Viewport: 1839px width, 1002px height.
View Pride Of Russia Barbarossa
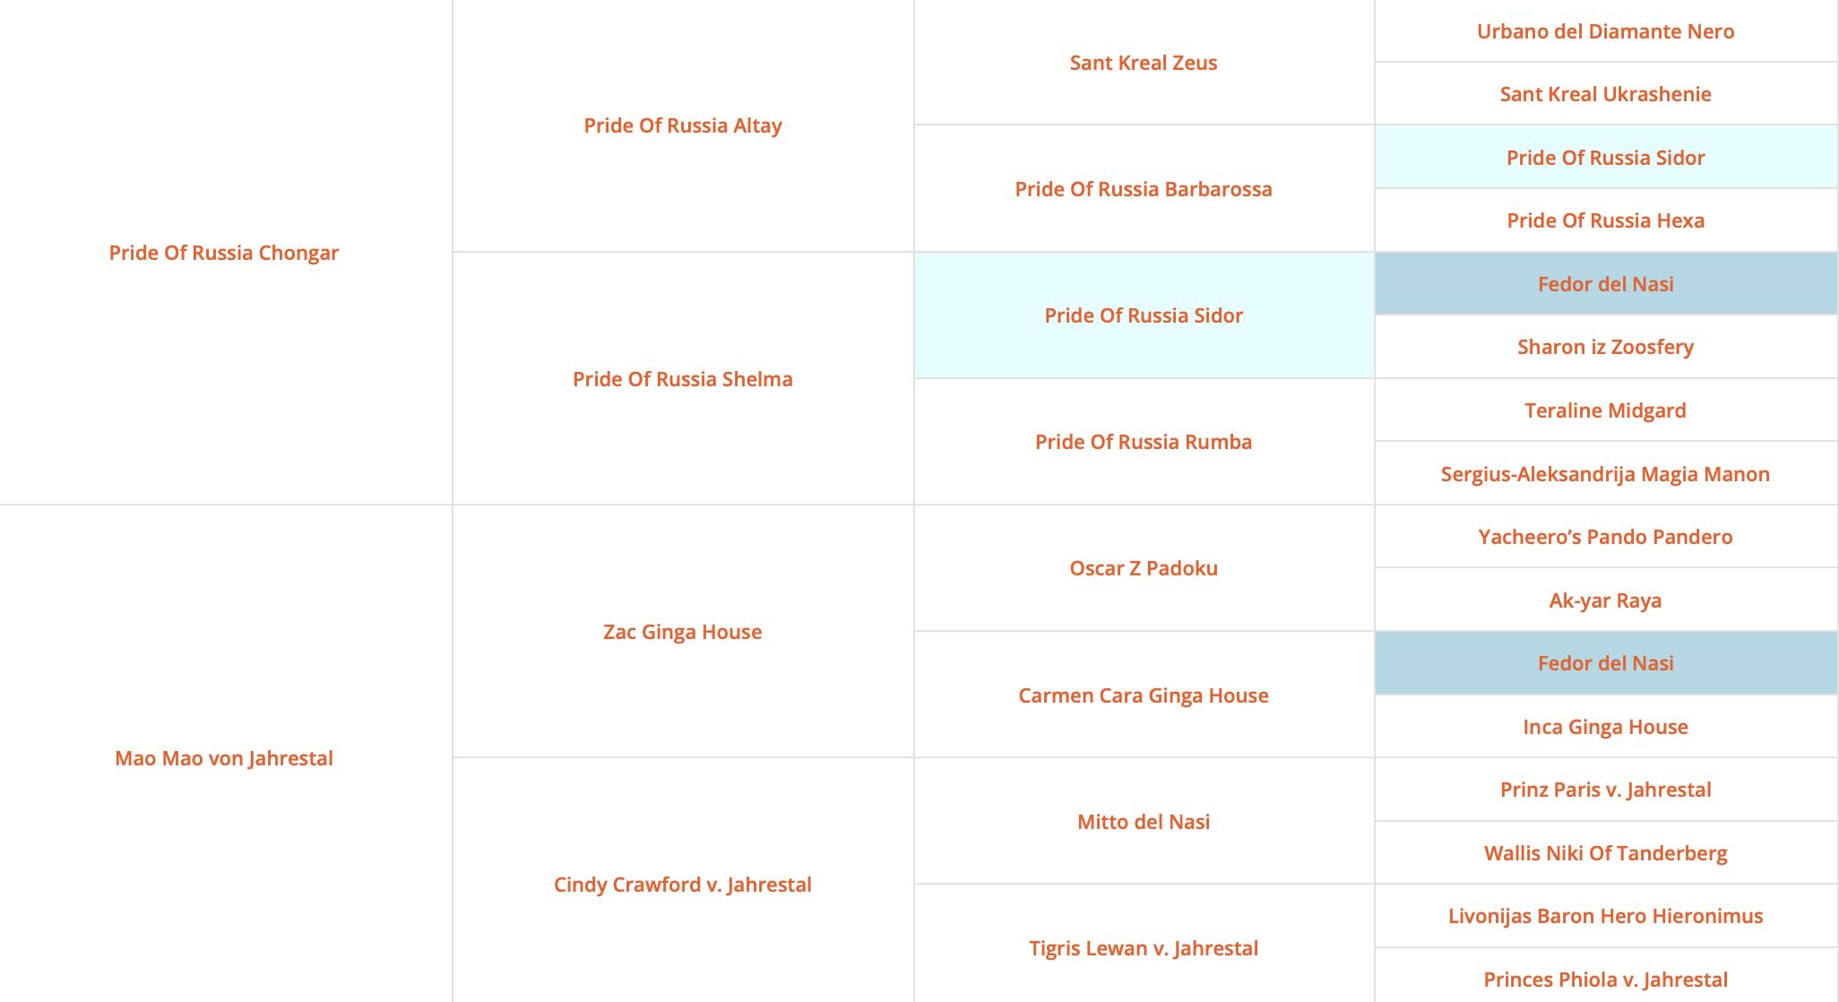point(1144,189)
